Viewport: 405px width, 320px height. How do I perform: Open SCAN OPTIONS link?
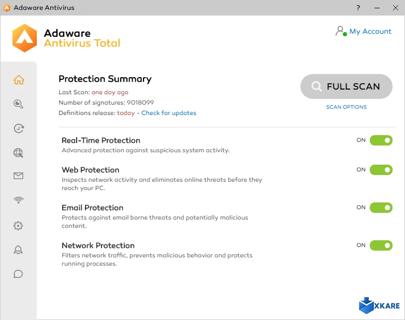[346, 107]
